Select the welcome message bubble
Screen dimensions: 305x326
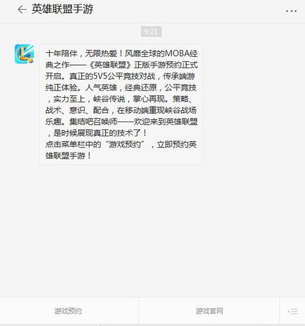pyautogui.click(x=121, y=105)
